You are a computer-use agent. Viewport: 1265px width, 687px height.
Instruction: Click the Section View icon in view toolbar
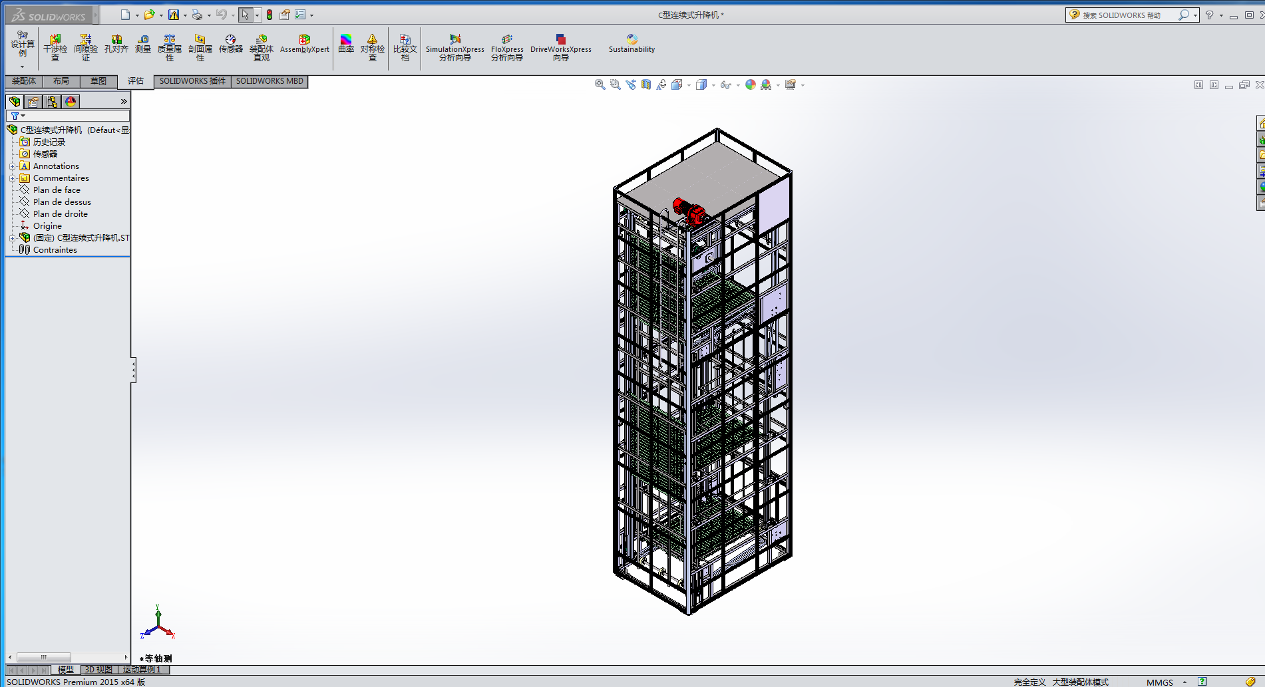645,84
